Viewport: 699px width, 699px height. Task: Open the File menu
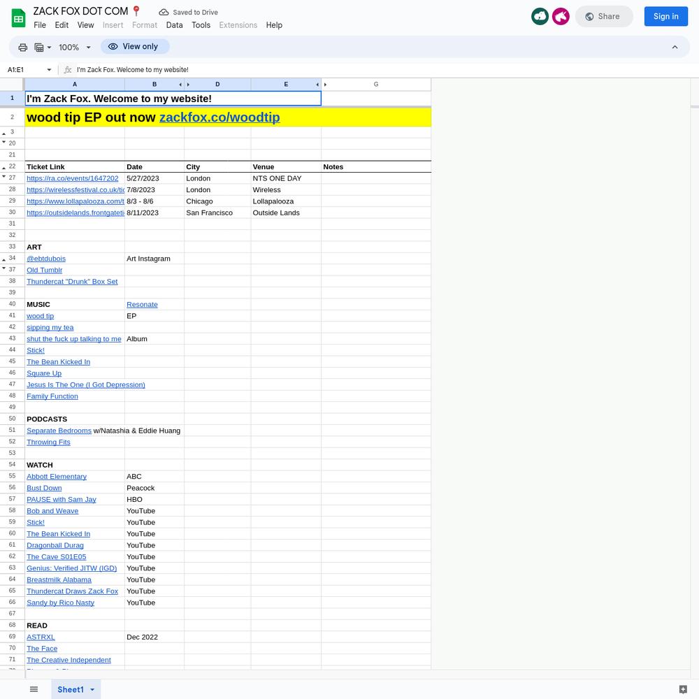click(x=40, y=25)
